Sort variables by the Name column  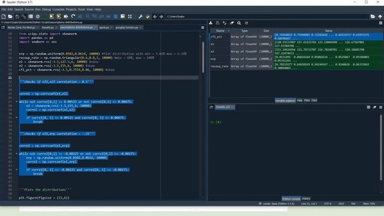(x=220, y=31)
